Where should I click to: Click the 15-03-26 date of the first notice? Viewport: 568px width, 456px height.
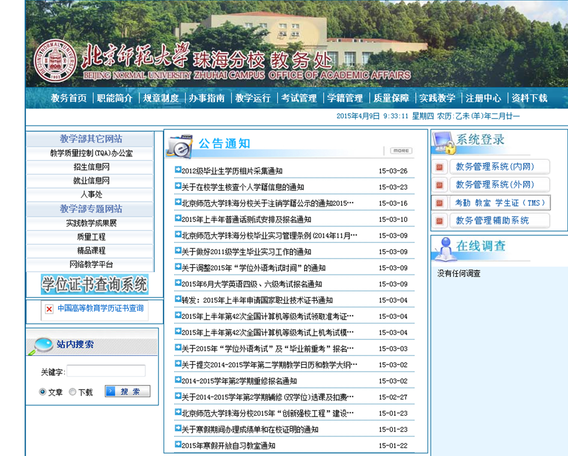tap(393, 171)
